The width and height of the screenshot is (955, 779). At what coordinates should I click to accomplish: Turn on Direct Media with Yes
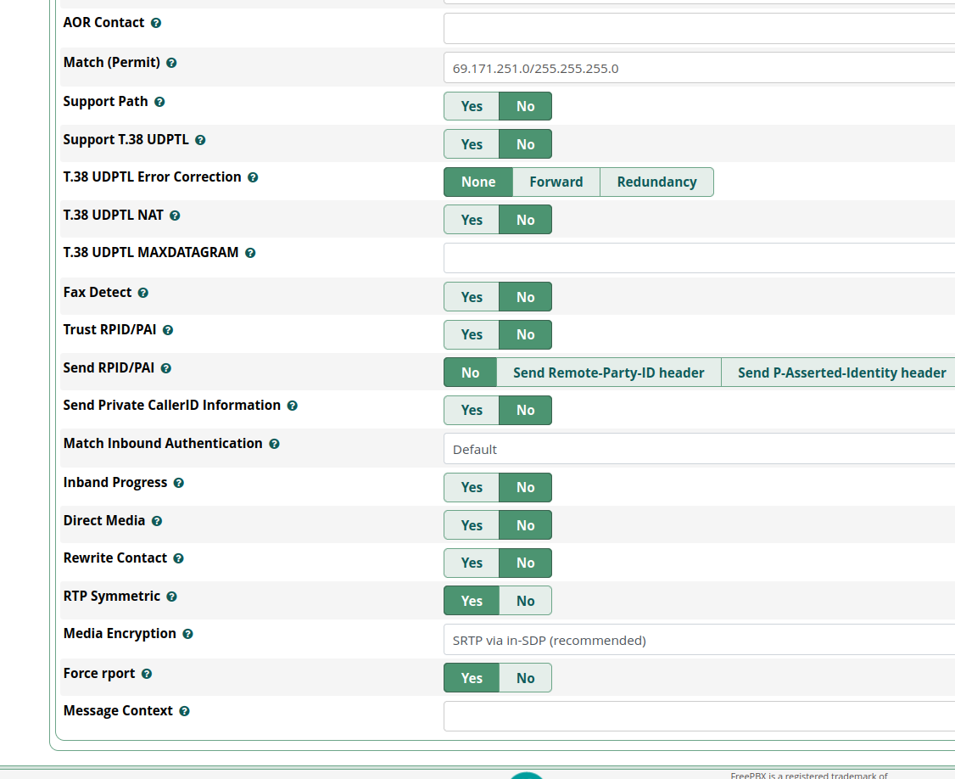point(472,525)
